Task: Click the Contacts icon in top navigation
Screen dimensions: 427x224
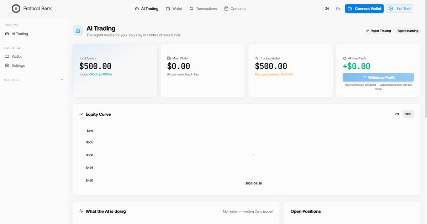Action: [x=226, y=9]
